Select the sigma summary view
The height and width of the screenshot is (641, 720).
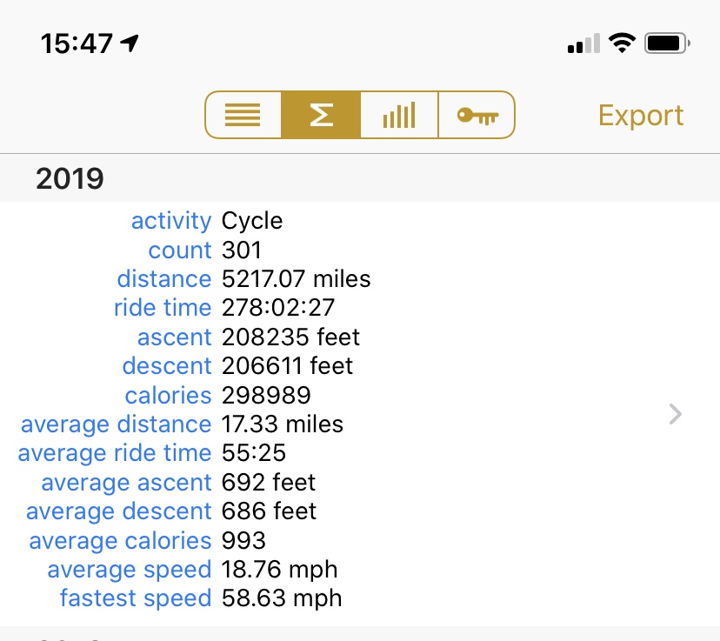click(x=321, y=115)
